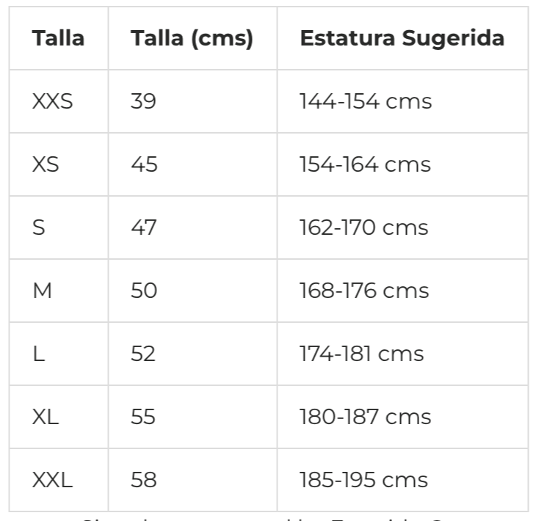Click the 168-176 cms height cell
The height and width of the screenshot is (521, 536).
click(x=402, y=291)
